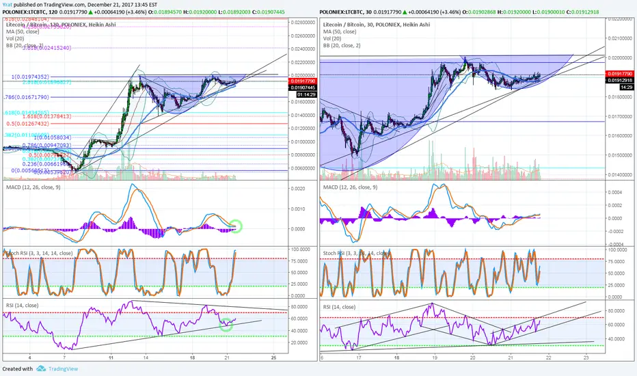Click 0.0020 on the MACD axis
This screenshot has width=637, height=376.
(x=297, y=189)
